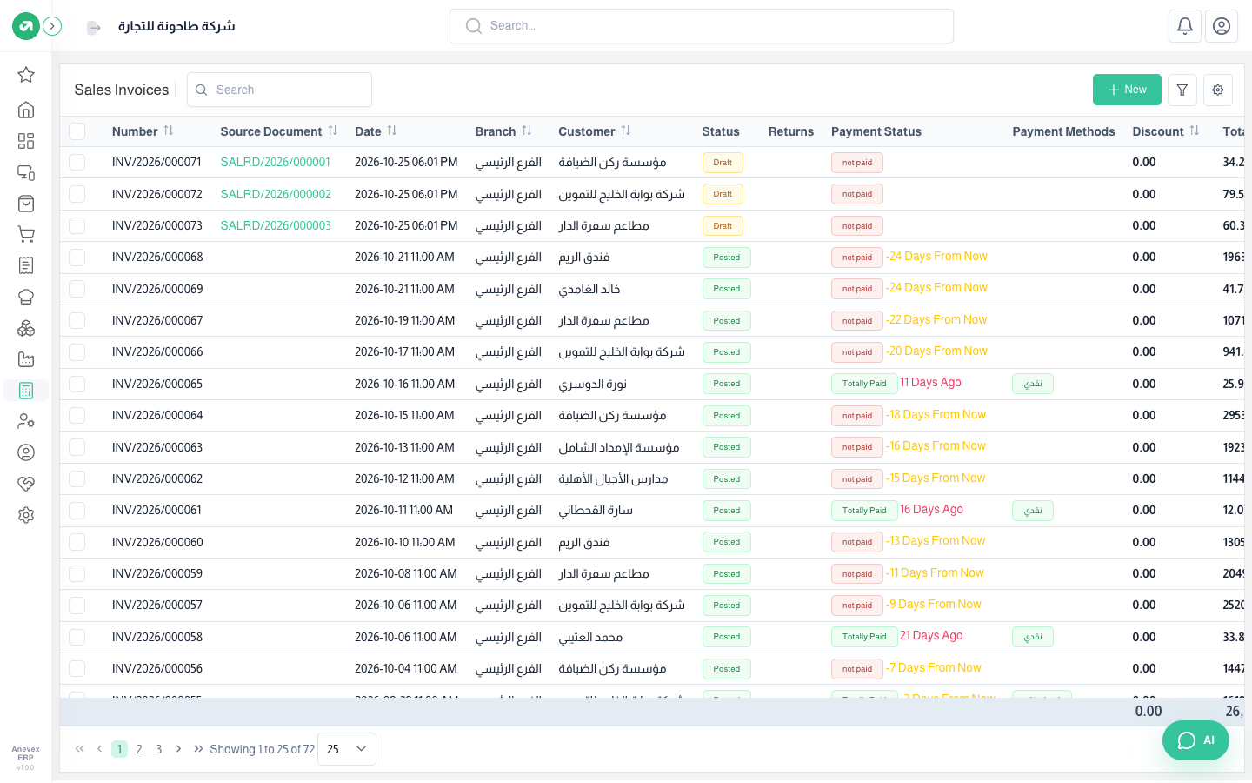Open the chef hat icon in the sidebar

point(26,297)
